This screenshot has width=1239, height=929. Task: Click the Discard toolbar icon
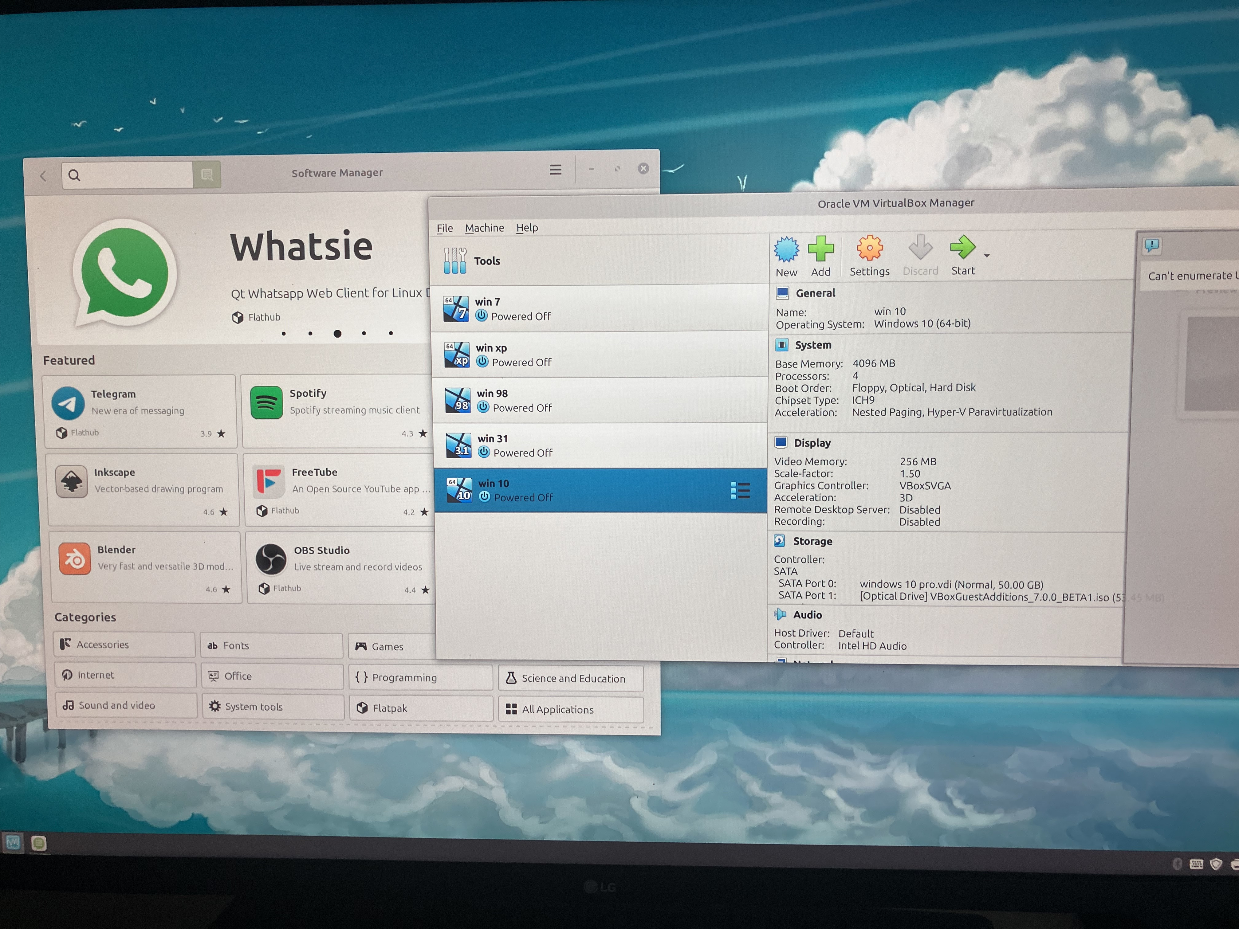point(920,248)
